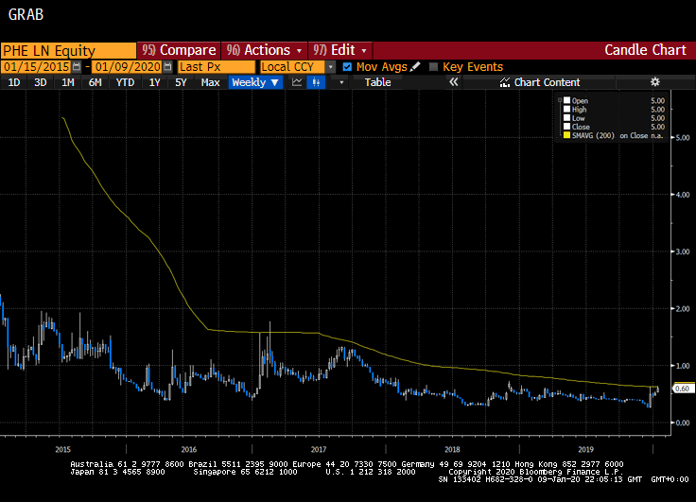
Task: Toggle Close series box in legend
Action: pyautogui.click(x=566, y=127)
